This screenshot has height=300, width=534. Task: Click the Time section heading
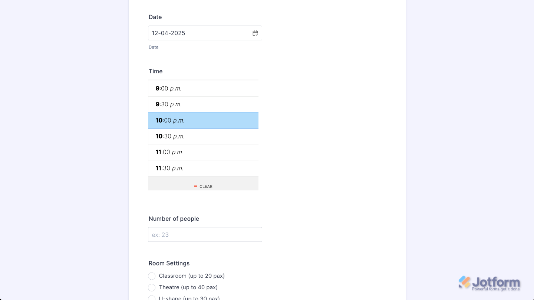[x=155, y=71]
